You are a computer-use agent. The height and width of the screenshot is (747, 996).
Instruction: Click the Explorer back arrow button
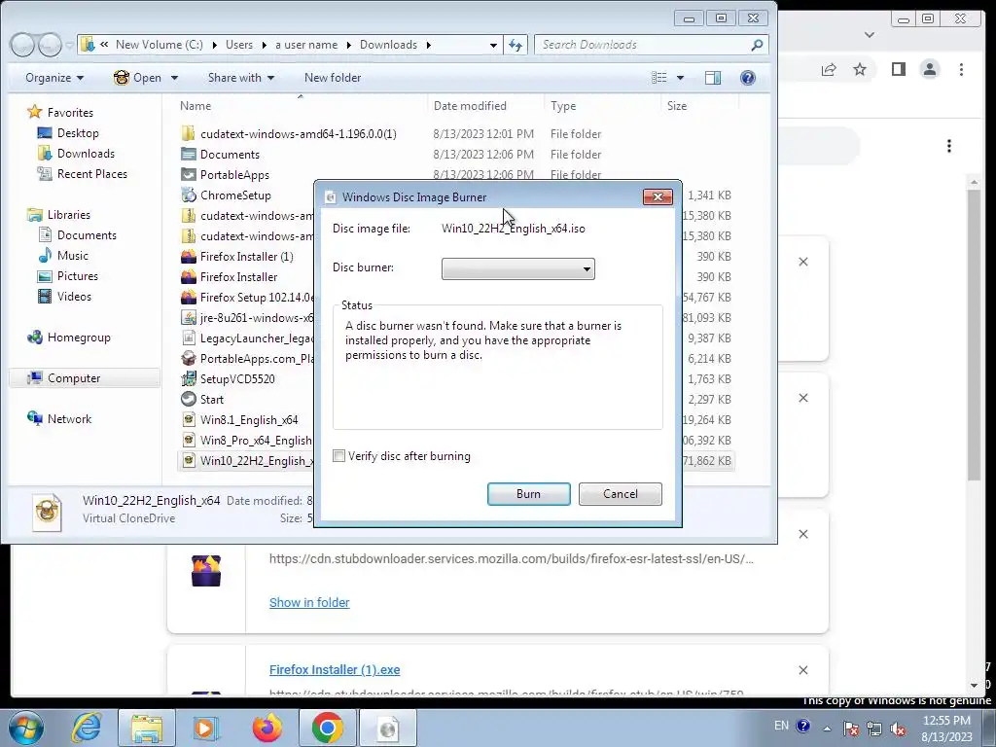click(x=22, y=45)
